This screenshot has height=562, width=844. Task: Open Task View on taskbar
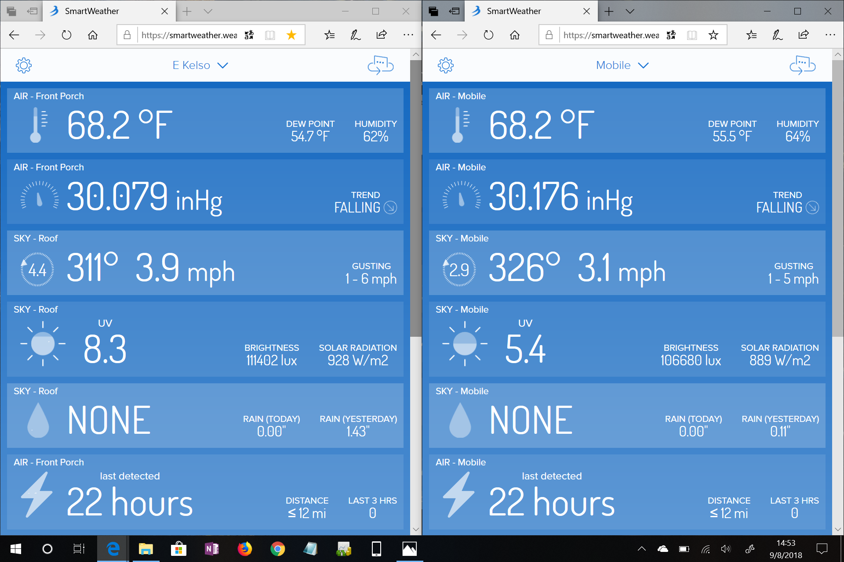pos(79,549)
